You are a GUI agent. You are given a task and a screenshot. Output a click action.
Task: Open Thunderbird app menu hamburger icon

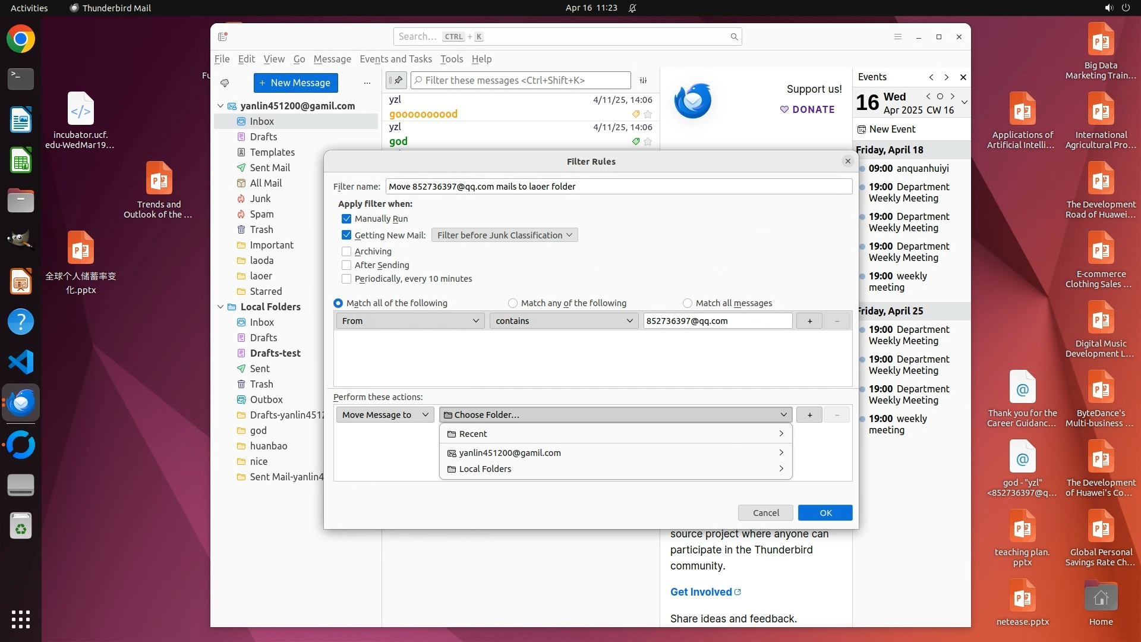[x=898, y=37]
